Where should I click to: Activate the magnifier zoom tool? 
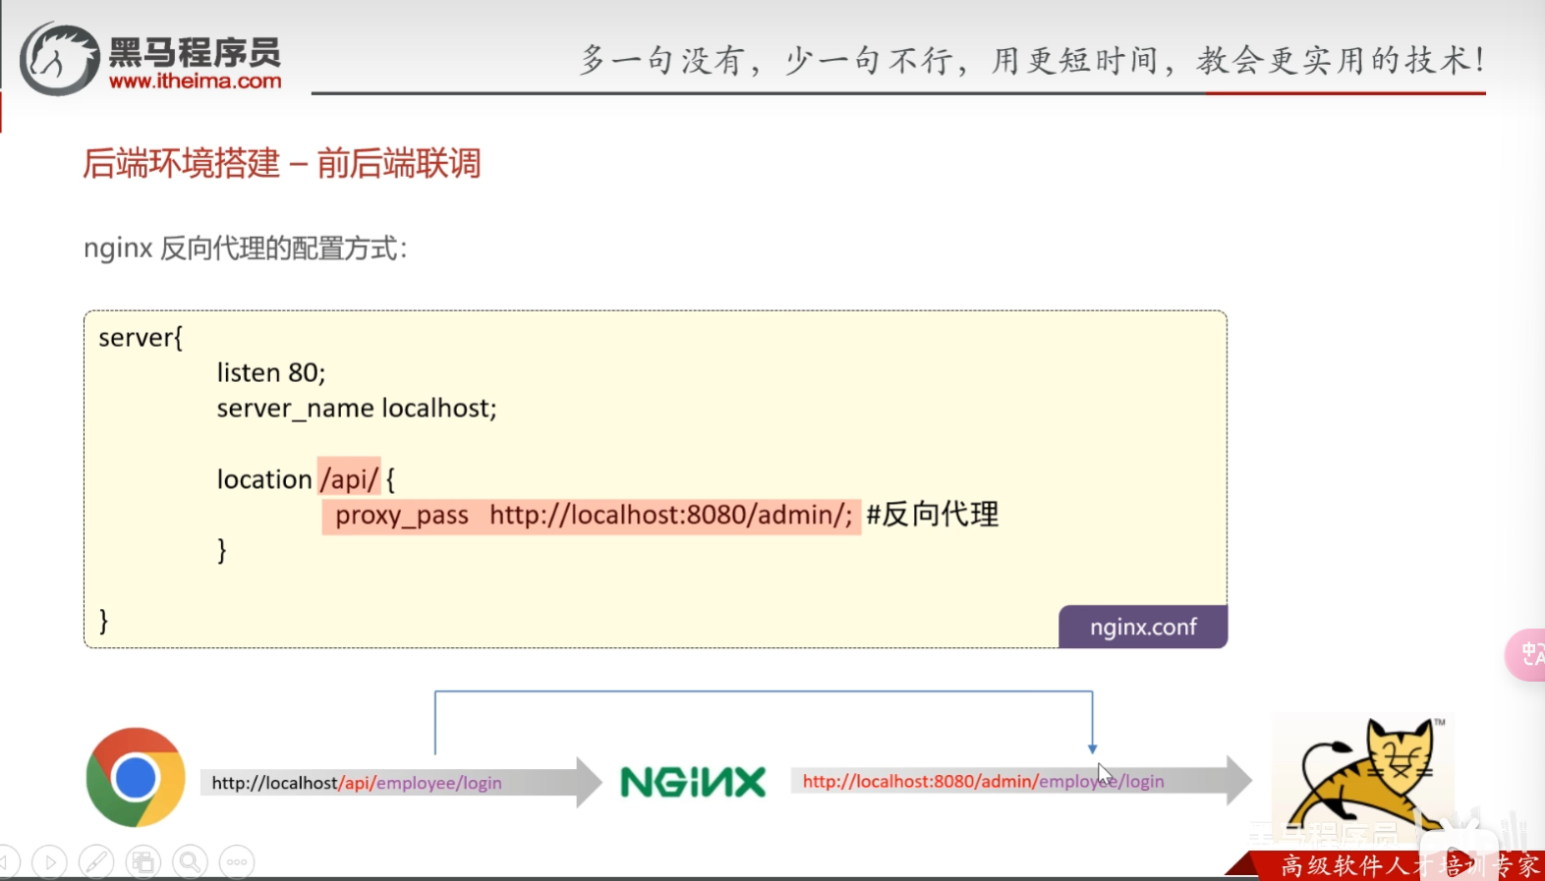point(190,862)
